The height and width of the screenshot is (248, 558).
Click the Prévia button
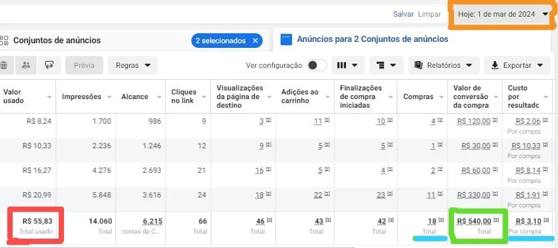click(85, 65)
